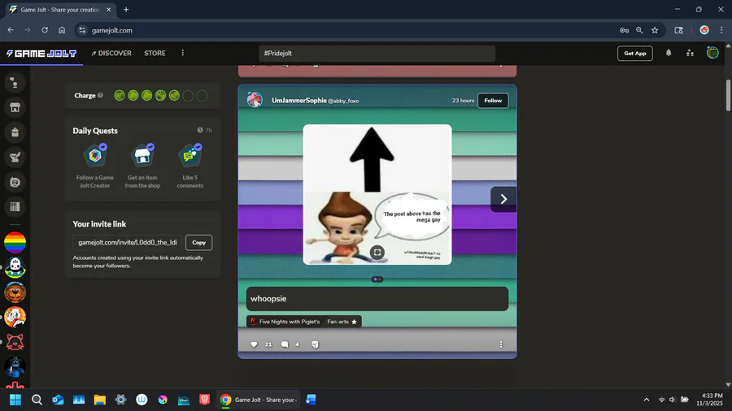Open the Game Jolt logo home link
This screenshot has height=411, width=732.
41,54
